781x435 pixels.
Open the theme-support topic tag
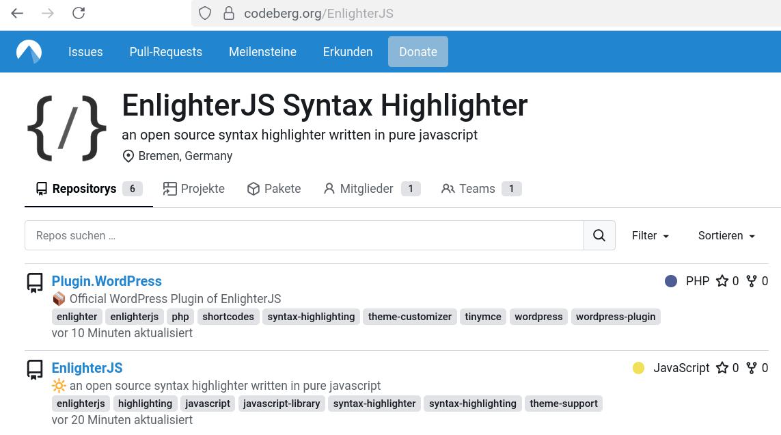[563, 404]
